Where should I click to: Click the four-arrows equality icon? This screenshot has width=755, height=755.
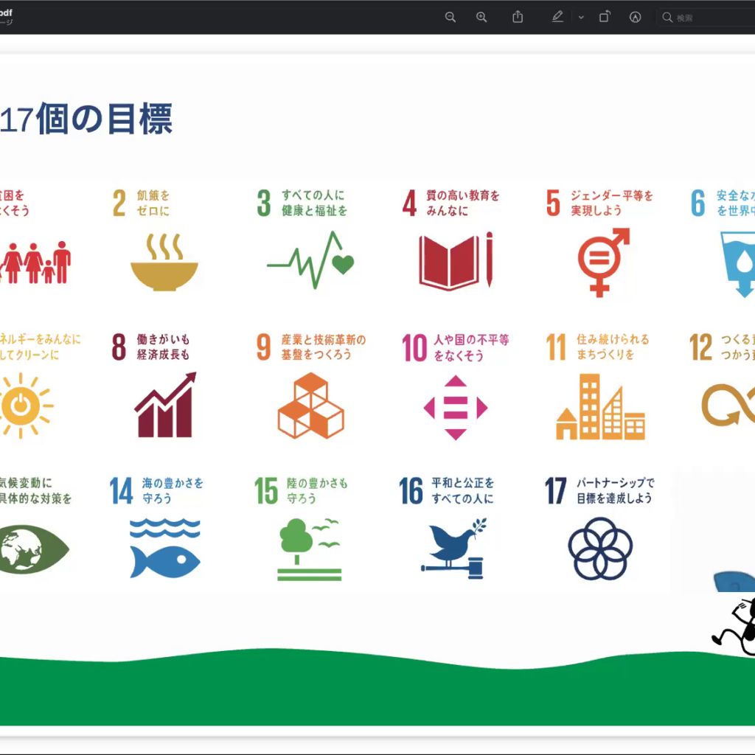456,408
